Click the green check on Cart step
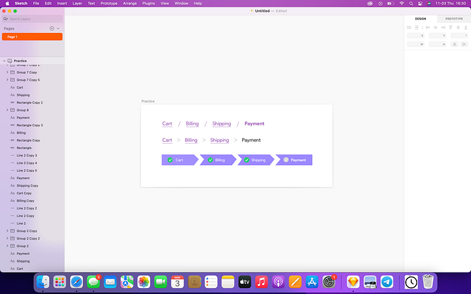The width and height of the screenshot is (471, 294). point(170,160)
